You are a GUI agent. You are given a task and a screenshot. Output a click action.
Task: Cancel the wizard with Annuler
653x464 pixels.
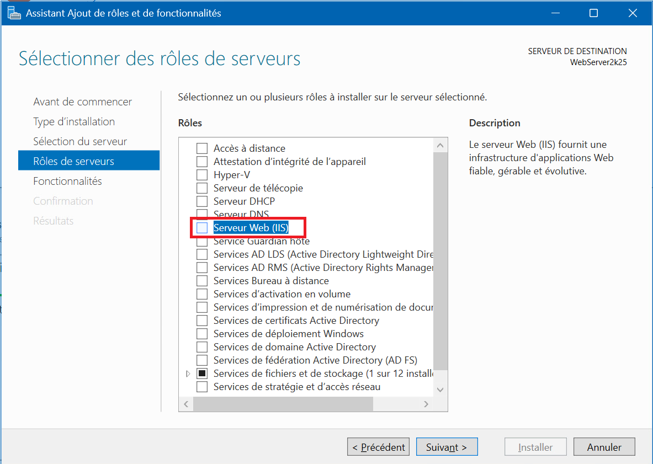pyautogui.click(x=604, y=447)
